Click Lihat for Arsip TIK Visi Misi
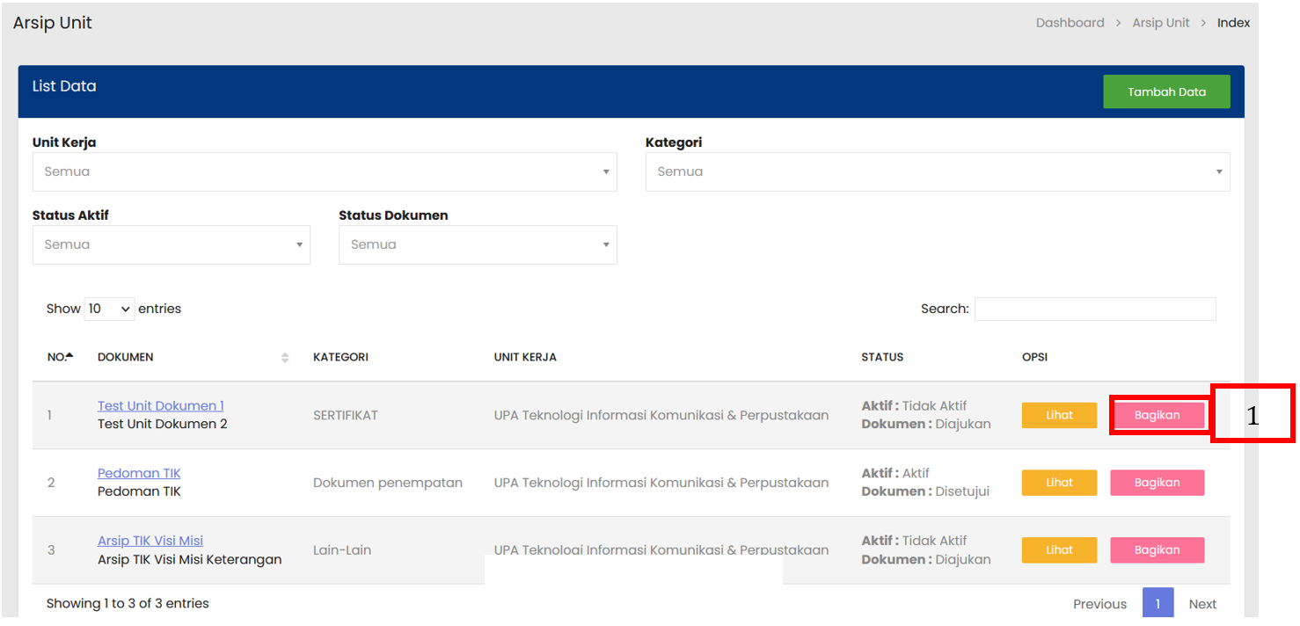1300x626 pixels. pos(1059,550)
